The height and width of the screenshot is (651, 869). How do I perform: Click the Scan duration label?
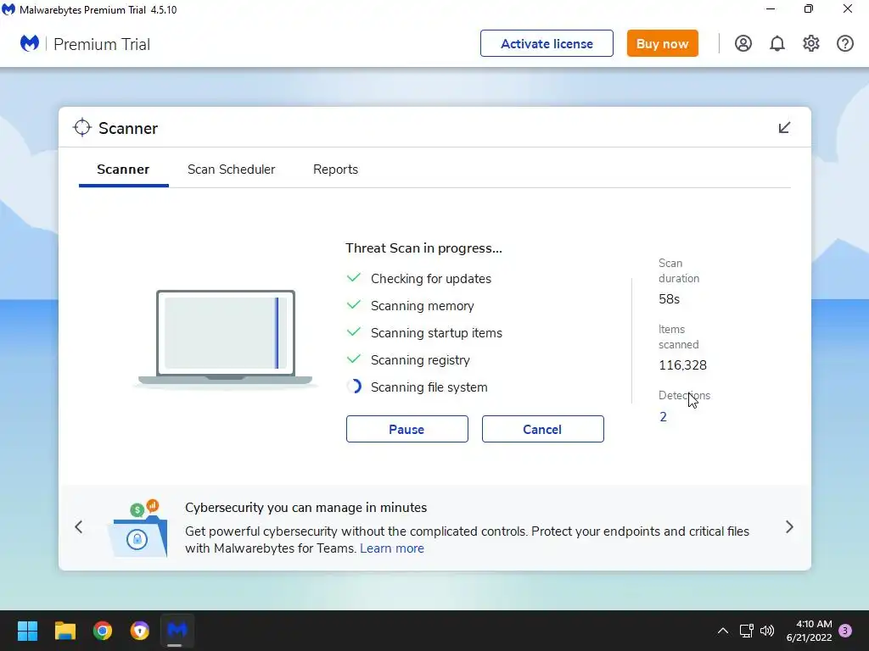(x=678, y=270)
